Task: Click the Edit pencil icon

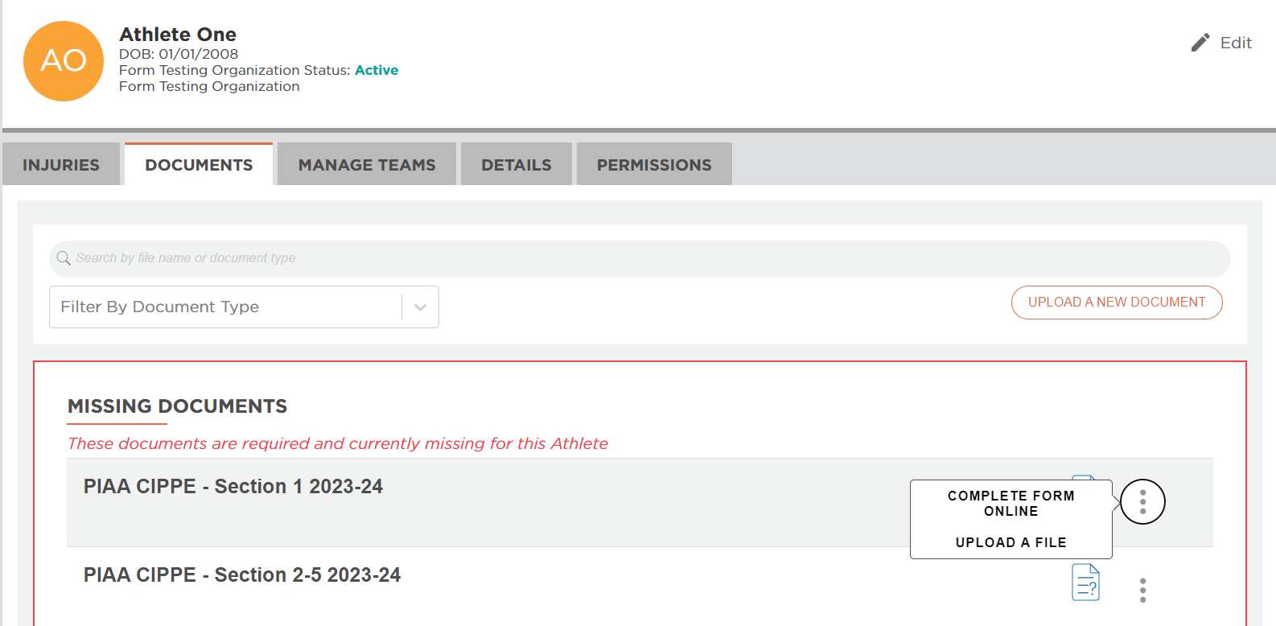Action: pyautogui.click(x=1200, y=43)
